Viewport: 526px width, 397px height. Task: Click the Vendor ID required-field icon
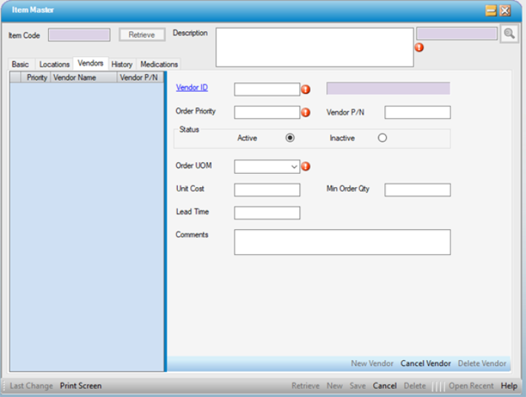coord(305,89)
